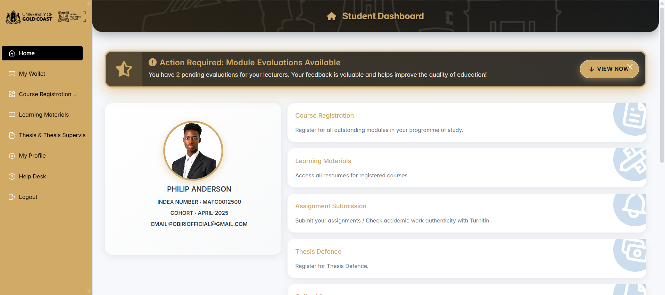665x295 pixels.
Task: Open My Wallet from the sidebar
Action: tap(32, 74)
